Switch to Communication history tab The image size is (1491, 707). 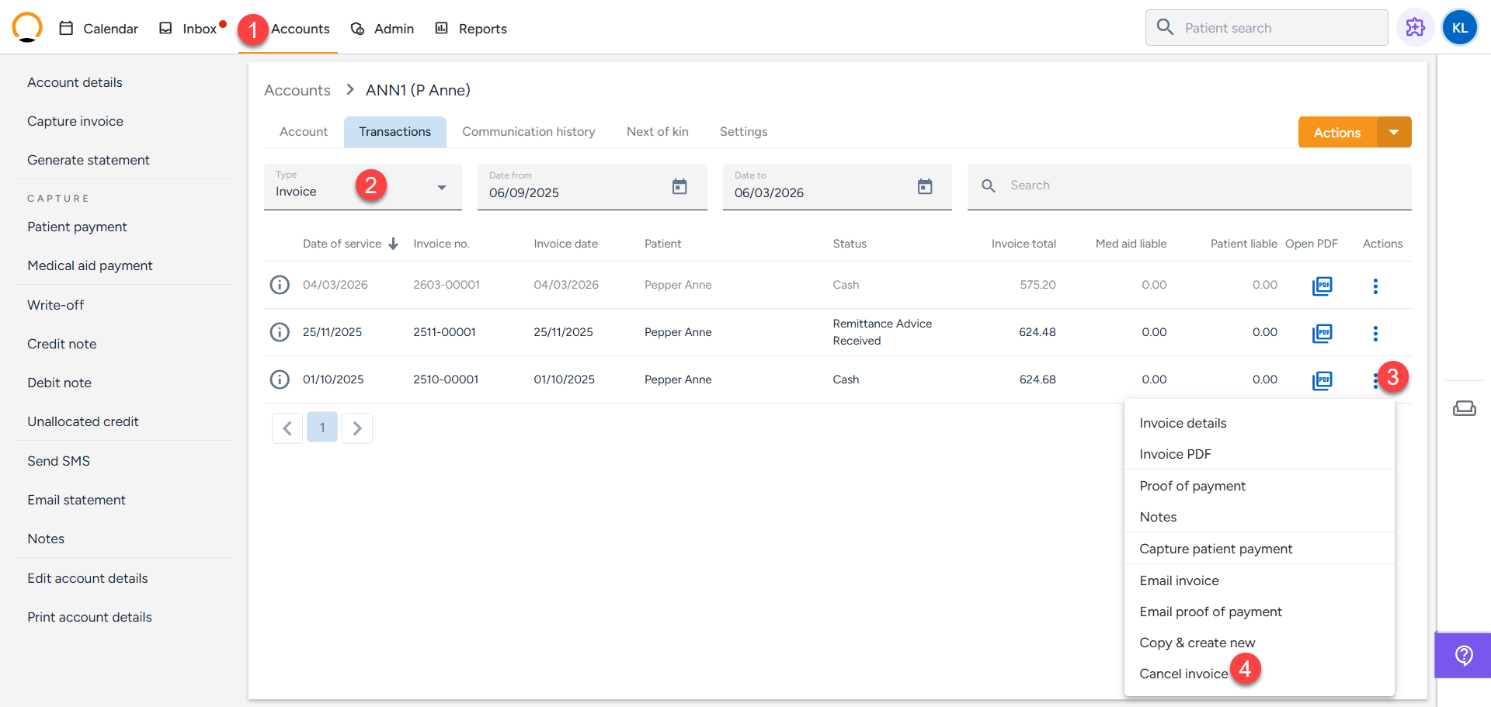(x=528, y=132)
